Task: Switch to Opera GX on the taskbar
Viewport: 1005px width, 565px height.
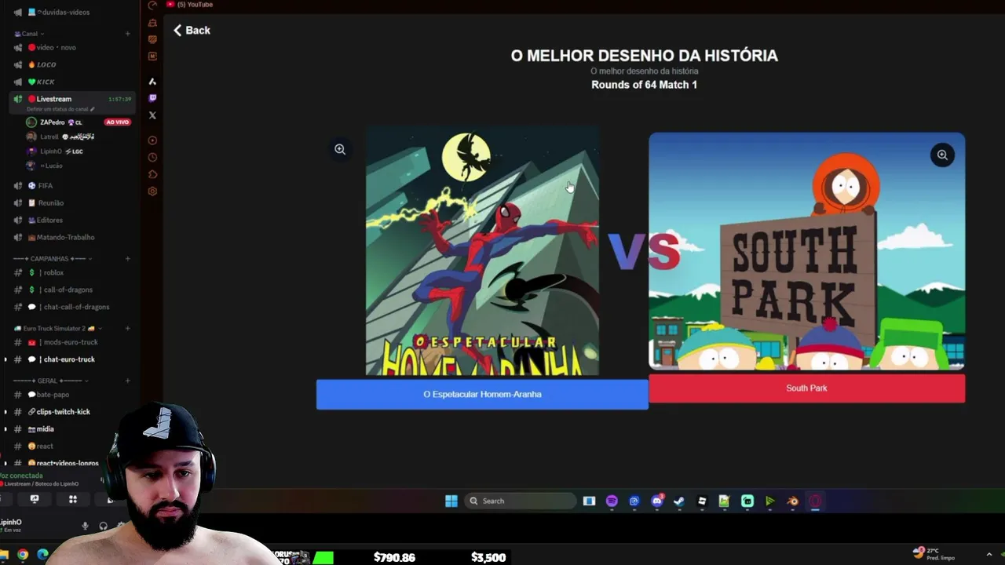Action: point(816,501)
